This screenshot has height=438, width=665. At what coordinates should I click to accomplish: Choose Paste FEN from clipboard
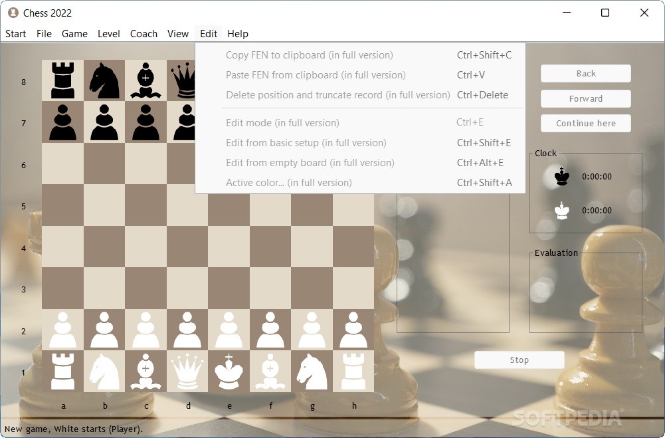pyautogui.click(x=360, y=75)
